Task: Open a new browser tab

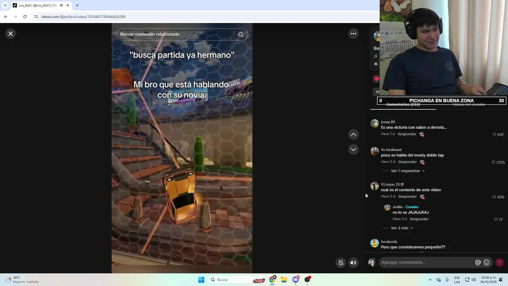Action: [x=77, y=5]
